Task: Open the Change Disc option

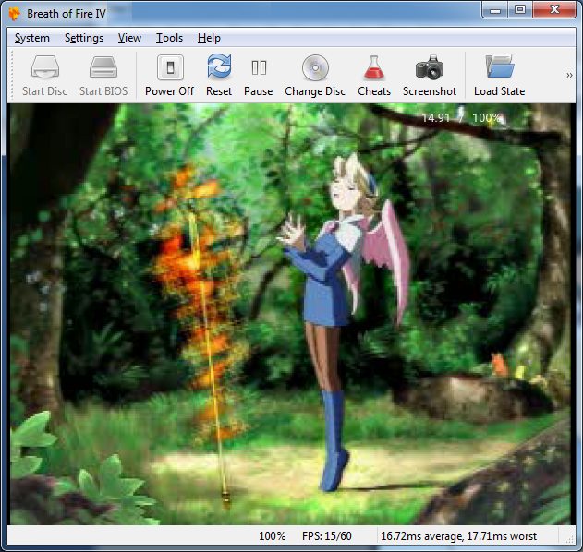Action: (x=315, y=76)
